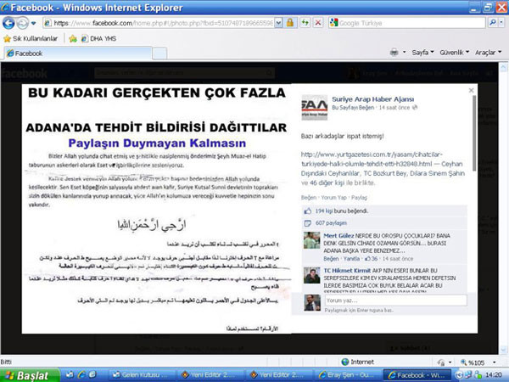The width and height of the screenshot is (509, 382).
Task: Click the Refresh page icon
Action: point(304,21)
